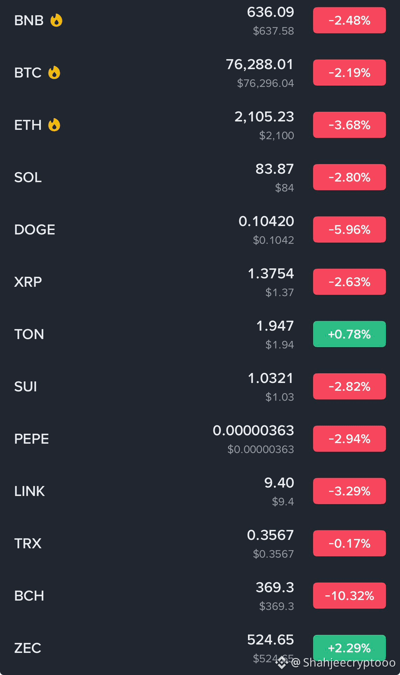Open the PEPE coin listing
This screenshot has width=400, height=675.
click(200, 439)
